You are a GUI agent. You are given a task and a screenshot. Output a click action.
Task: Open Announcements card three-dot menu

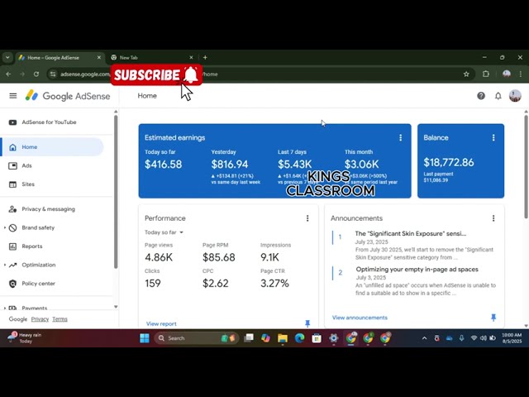tap(493, 218)
